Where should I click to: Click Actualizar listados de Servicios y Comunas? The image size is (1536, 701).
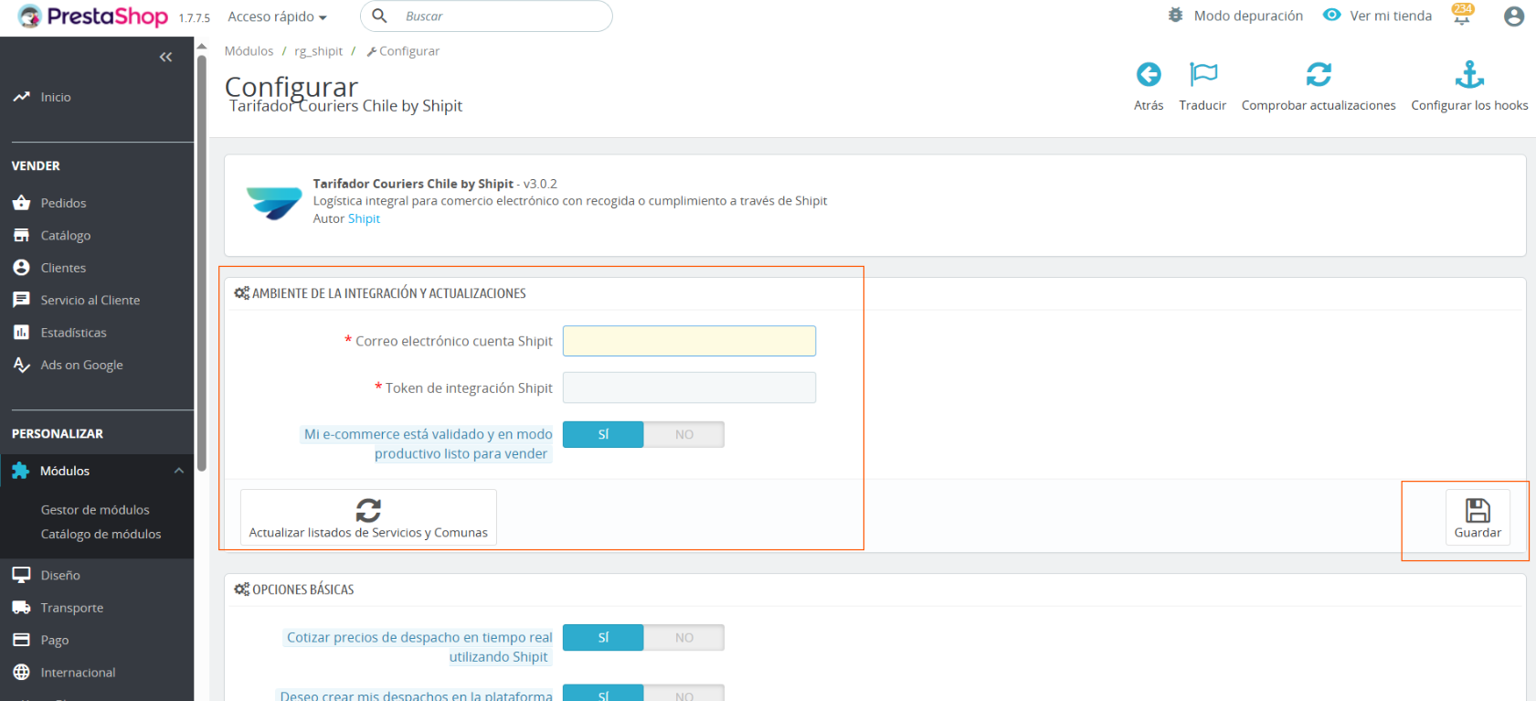tap(368, 517)
